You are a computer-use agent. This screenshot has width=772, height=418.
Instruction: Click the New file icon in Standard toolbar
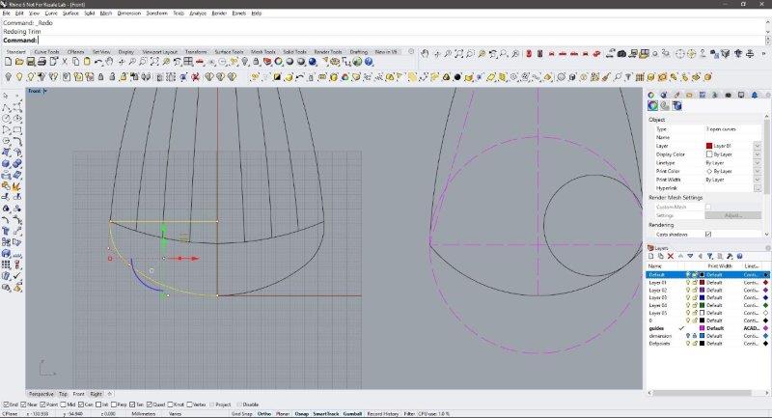click(x=8, y=62)
